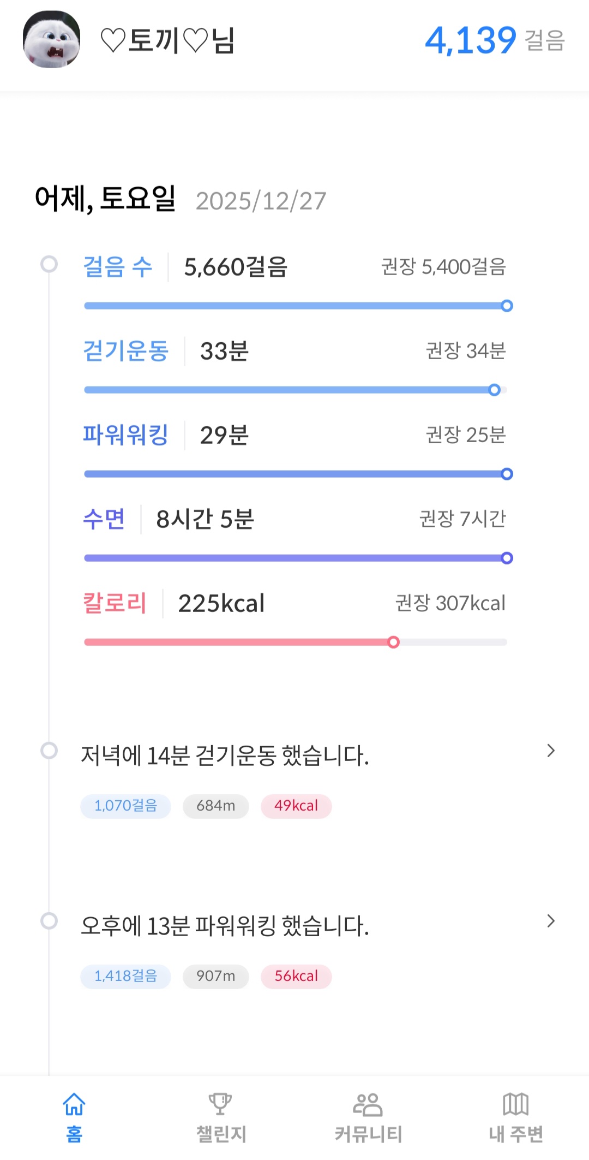Expand the afternoon power walking chevron
Screen dimensions: 589x1160
[551, 921]
